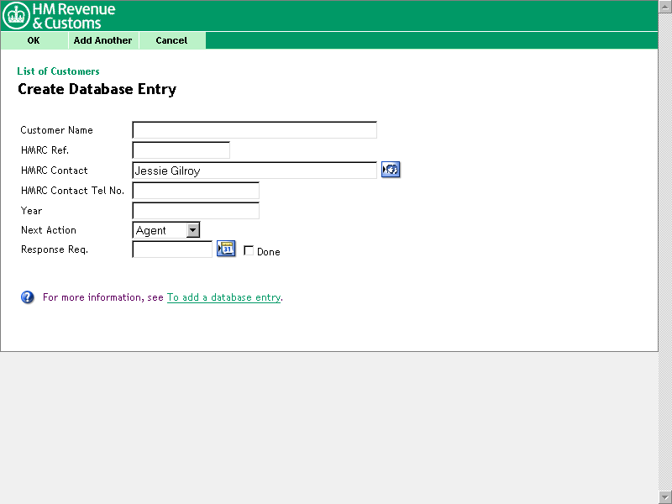Image resolution: width=672 pixels, height=504 pixels.
Task: Go to the List of Customers breadcrumb
Action: pos(58,71)
